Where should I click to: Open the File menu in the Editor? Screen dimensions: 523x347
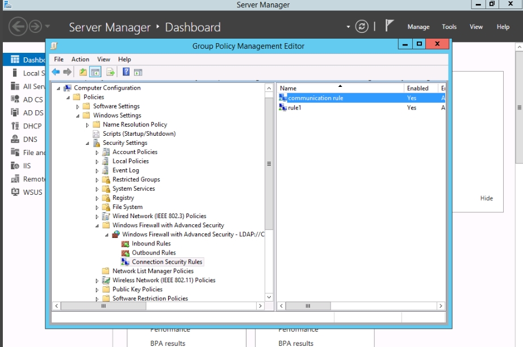pos(58,60)
